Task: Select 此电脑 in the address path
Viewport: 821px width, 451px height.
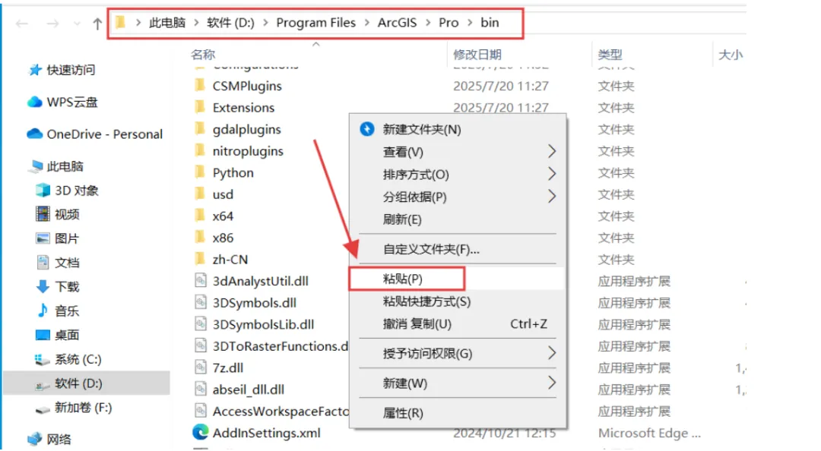Action: 167,23
